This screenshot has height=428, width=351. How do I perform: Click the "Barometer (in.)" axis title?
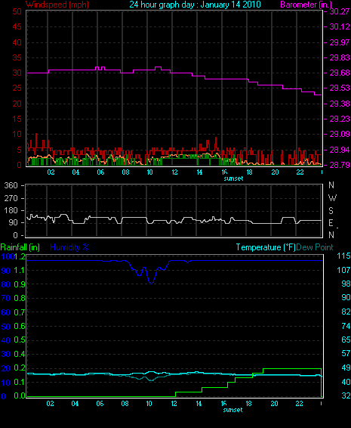click(x=306, y=5)
